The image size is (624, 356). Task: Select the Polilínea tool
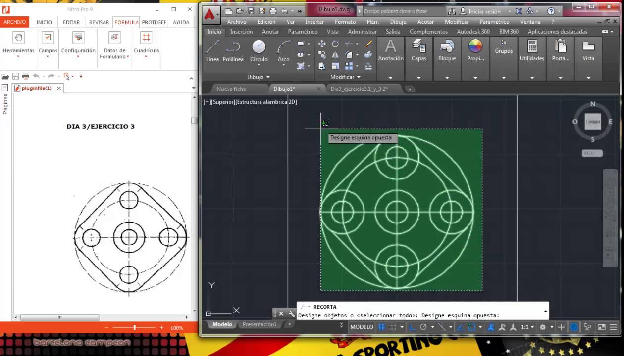coord(233,51)
